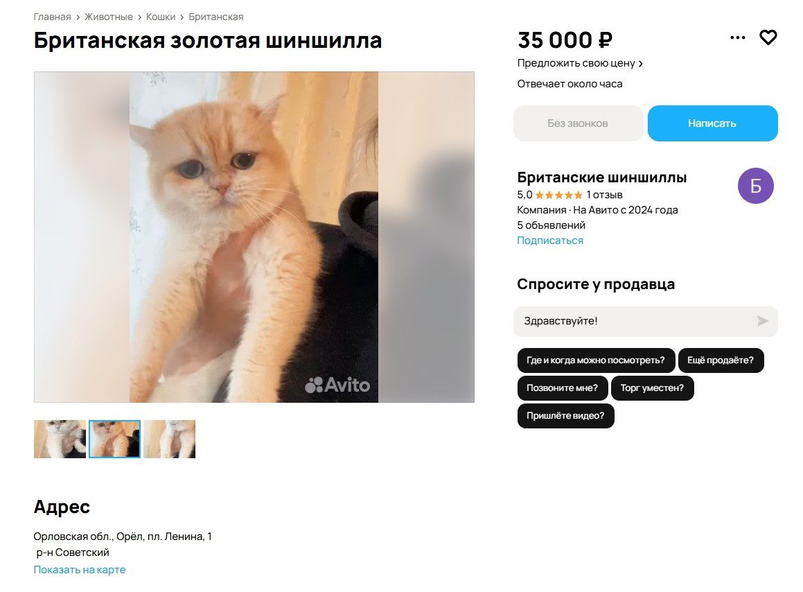Add listing to favorites with heart icon
Screen dimensions: 803x592
[768, 37]
